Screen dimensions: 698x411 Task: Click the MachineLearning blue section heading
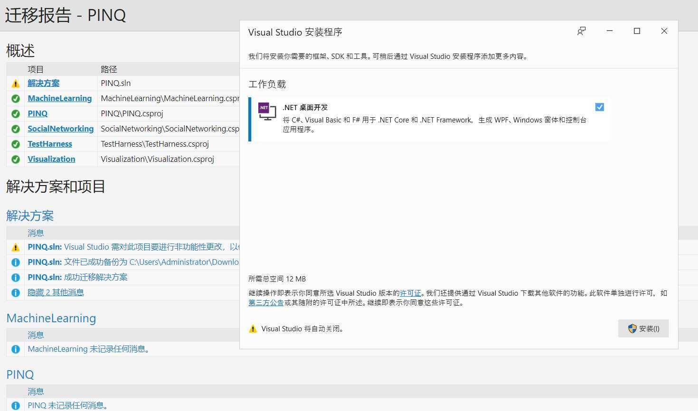pyautogui.click(x=51, y=318)
